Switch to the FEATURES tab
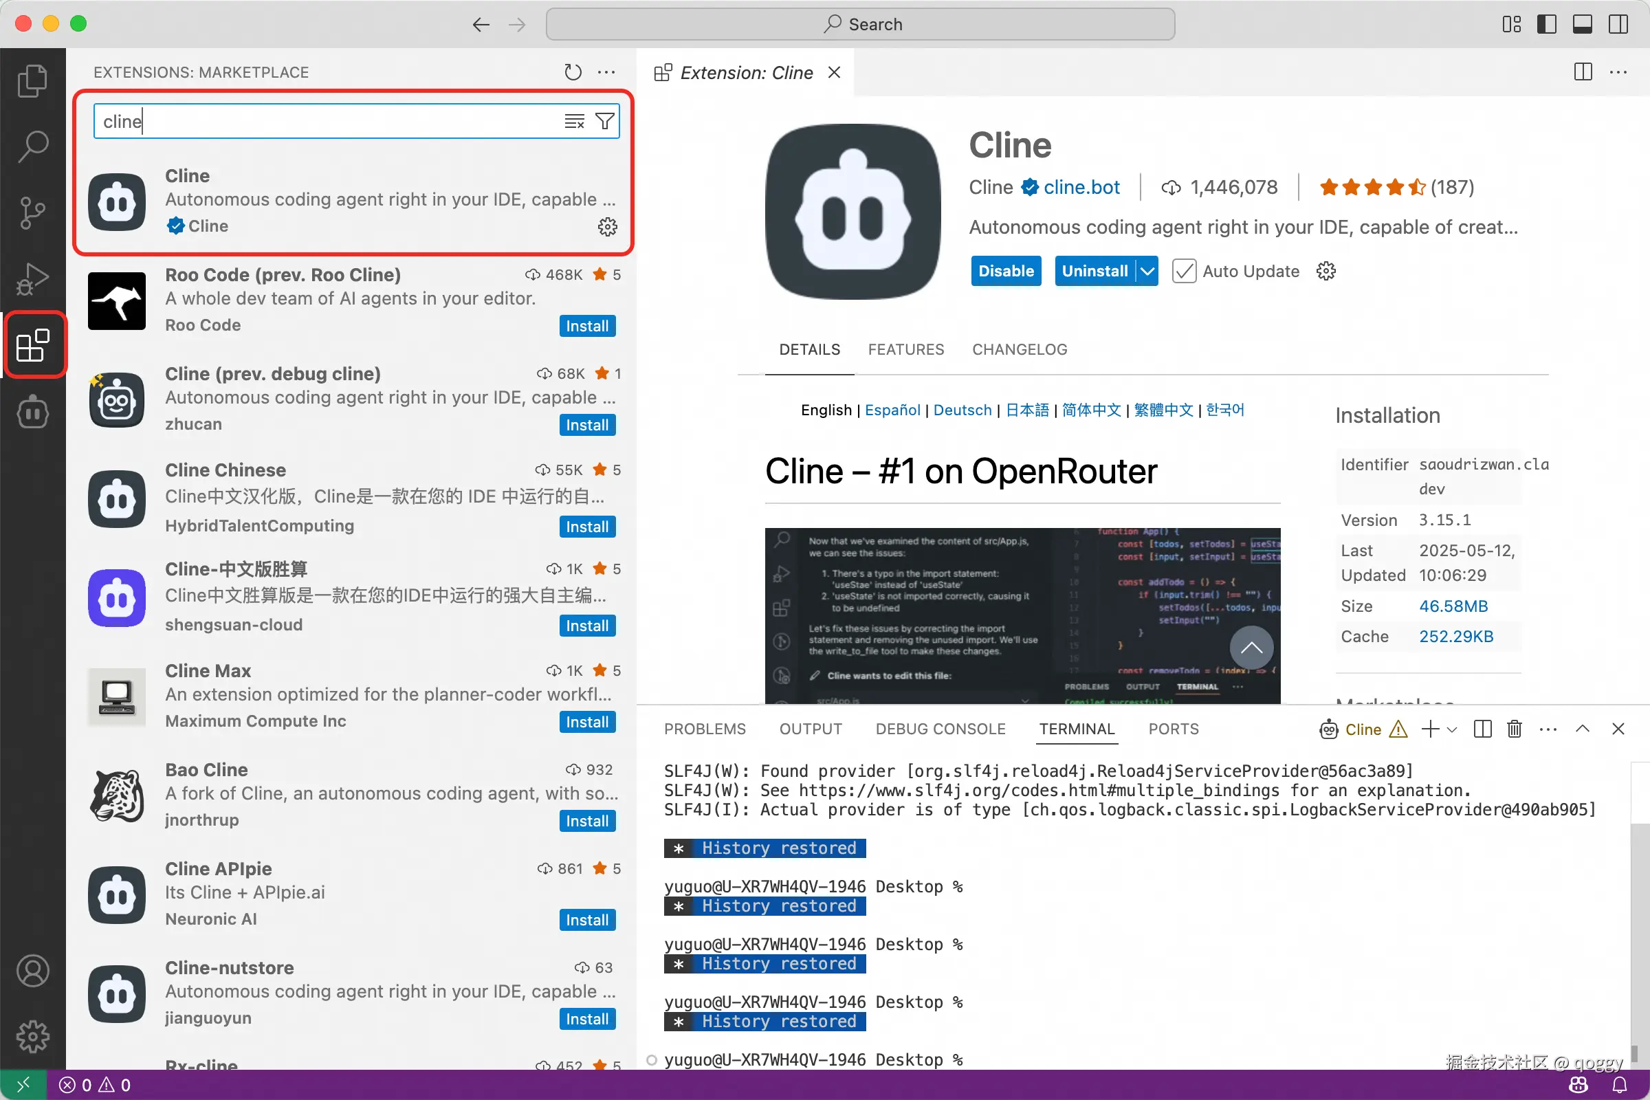This screenshot has width=1650, height=1100. (905, 349)
